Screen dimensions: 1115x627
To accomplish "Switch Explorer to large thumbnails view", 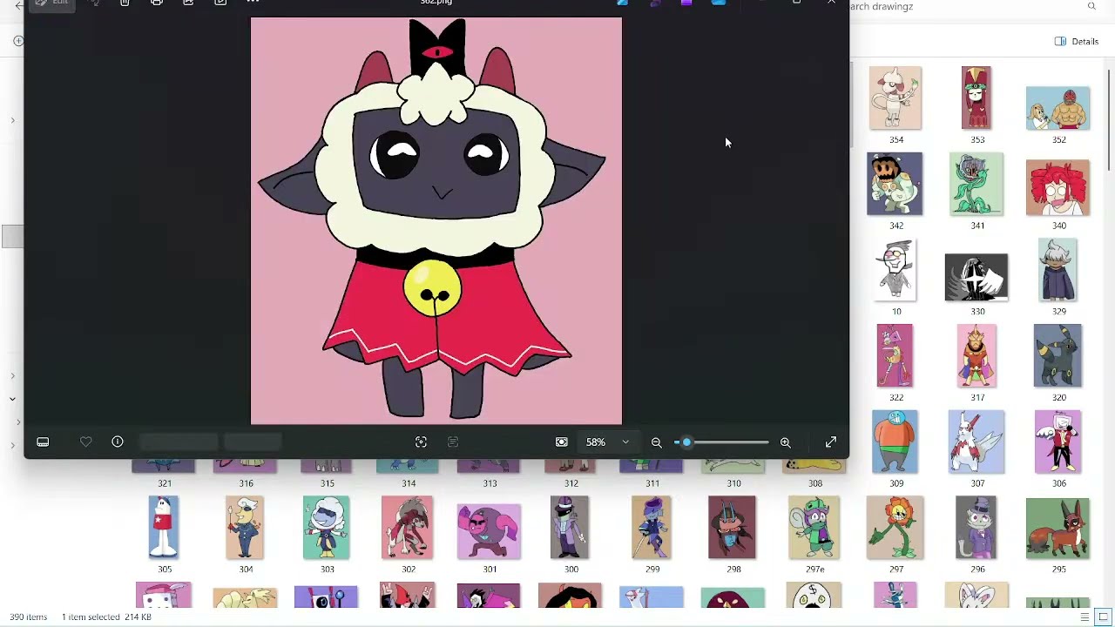I will coord(1103,617).
